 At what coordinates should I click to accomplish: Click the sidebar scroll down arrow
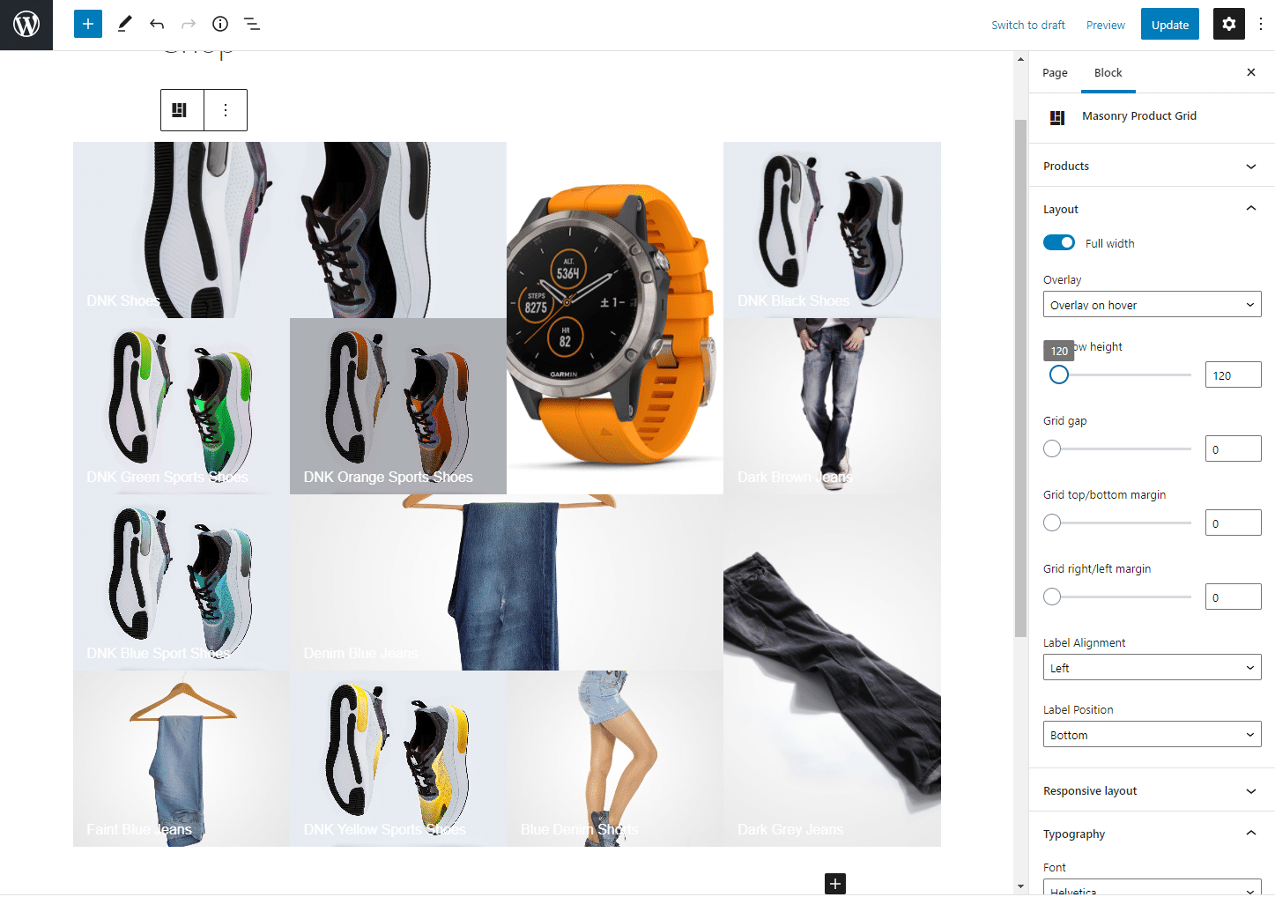tap(1021, 886)
